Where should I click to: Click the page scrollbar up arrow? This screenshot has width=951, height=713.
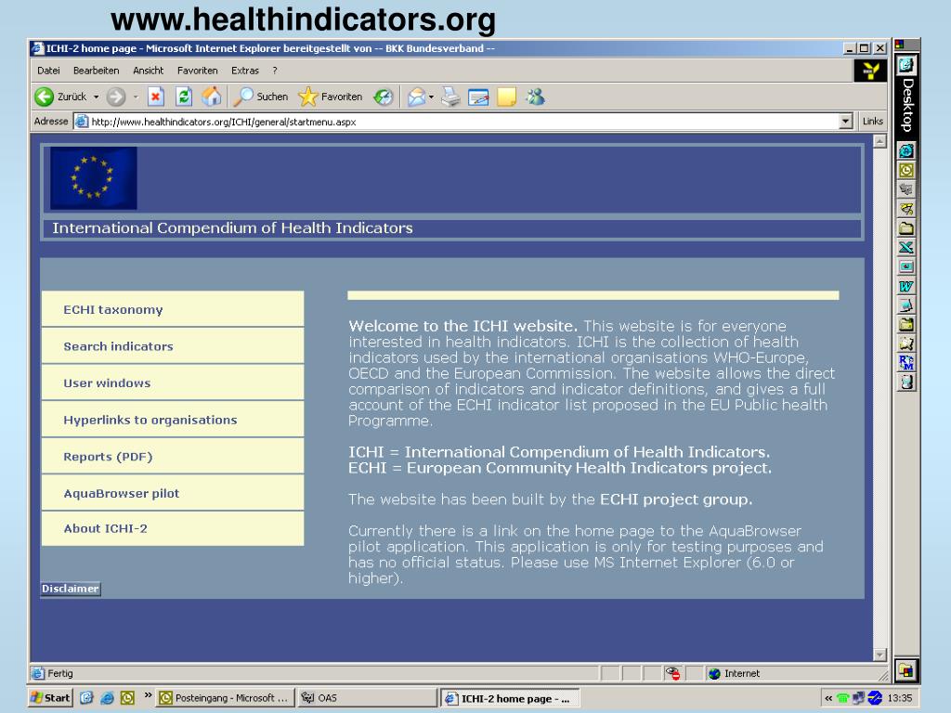pos(879,141)
